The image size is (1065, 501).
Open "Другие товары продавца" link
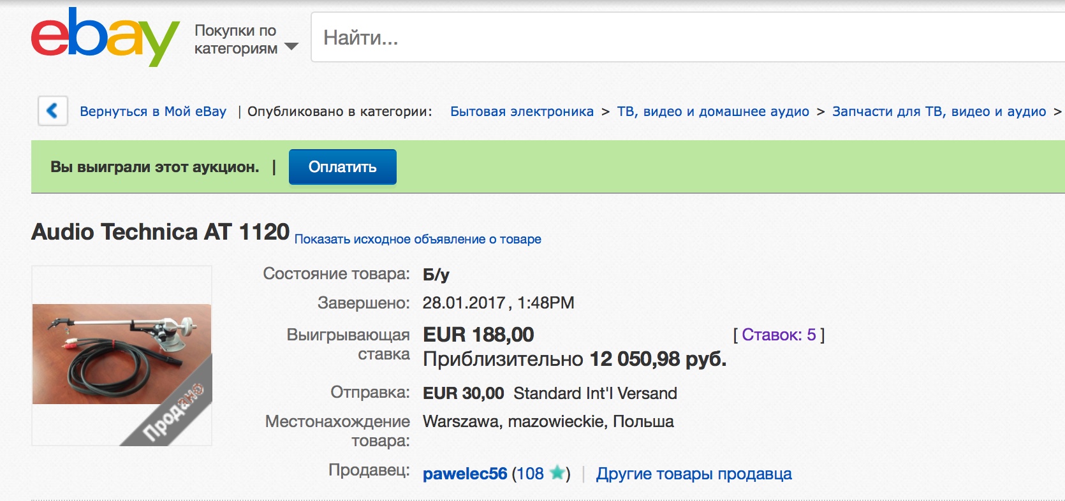(x=694, y=474)
